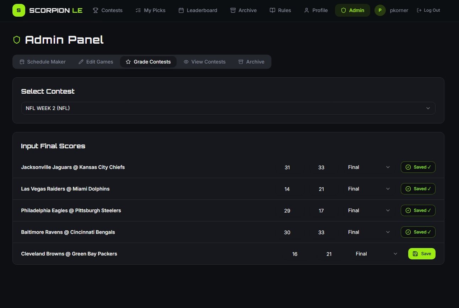Save the Browns @ Packers score
This screenshot has width=459, height=308.
coord(421,254)
